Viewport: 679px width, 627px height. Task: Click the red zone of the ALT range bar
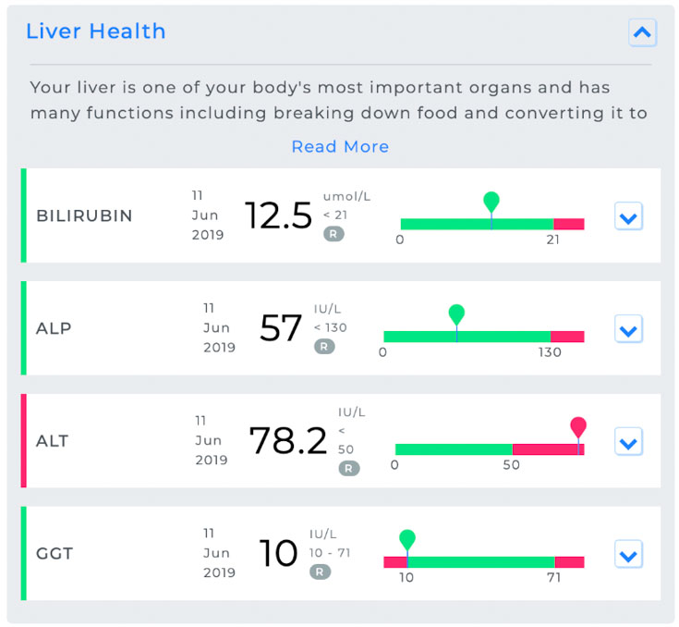545,449
